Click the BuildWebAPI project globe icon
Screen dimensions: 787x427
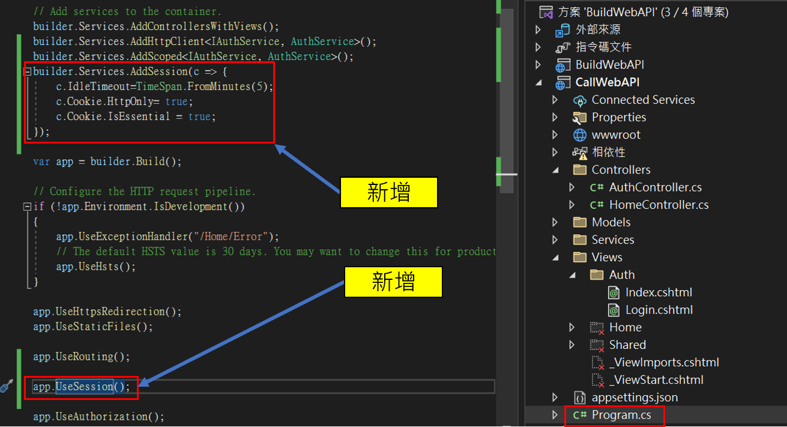pyautogui.click(x=562, y=64)
